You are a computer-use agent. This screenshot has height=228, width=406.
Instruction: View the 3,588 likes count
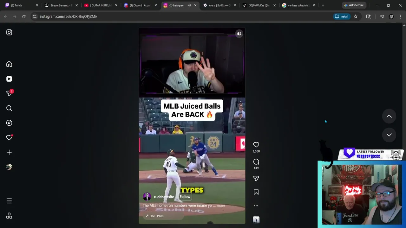coord(256,151)
